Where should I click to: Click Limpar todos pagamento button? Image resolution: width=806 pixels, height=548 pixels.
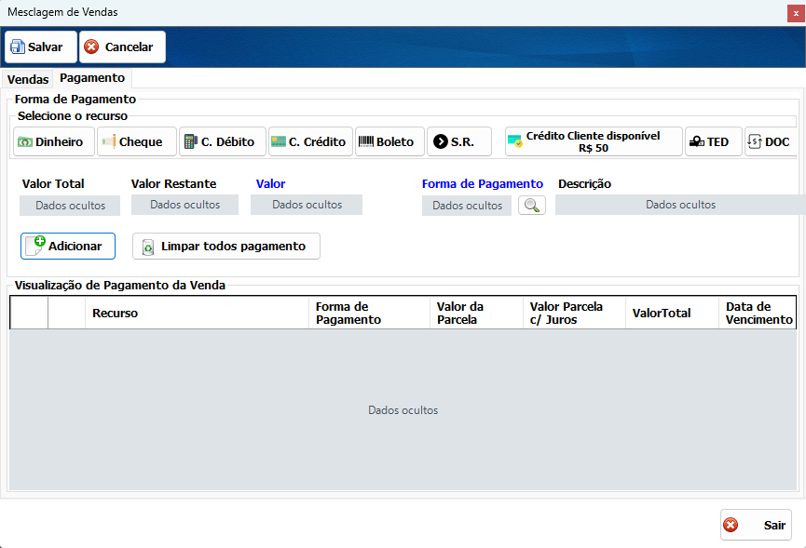point(226,247)
